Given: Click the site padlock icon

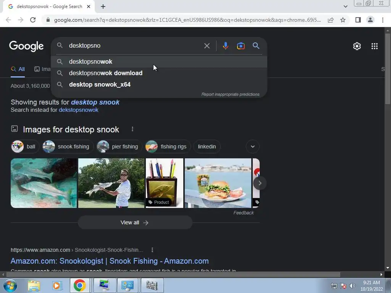Looking at the screenshot, I should click(48, 20).
